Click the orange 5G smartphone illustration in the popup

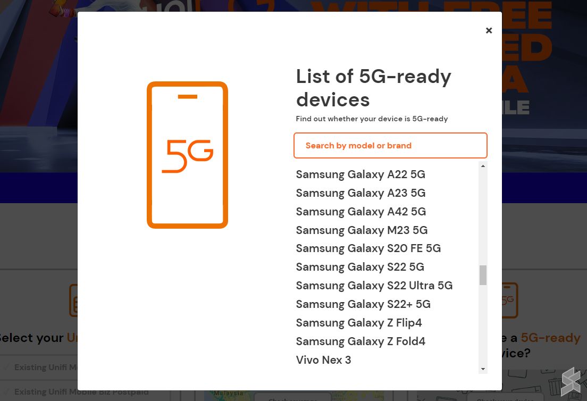187,155
